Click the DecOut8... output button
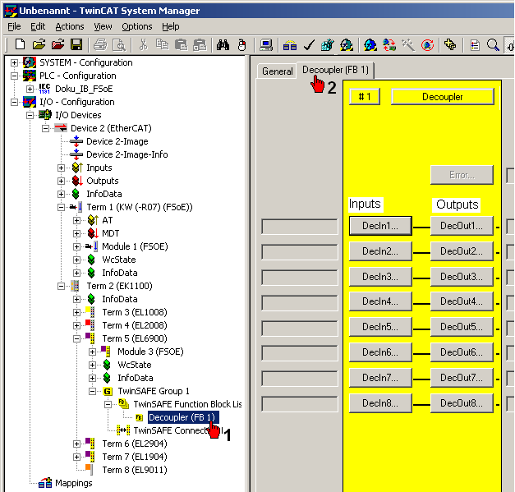 [x=462, y=403]
